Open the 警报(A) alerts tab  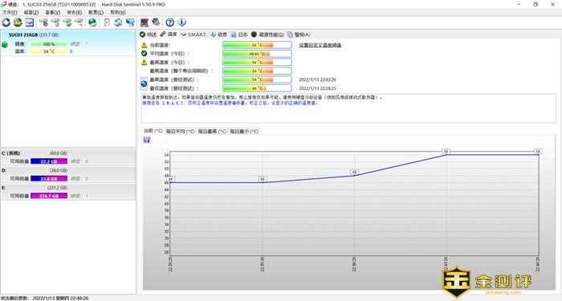click(x=299, y=35)
